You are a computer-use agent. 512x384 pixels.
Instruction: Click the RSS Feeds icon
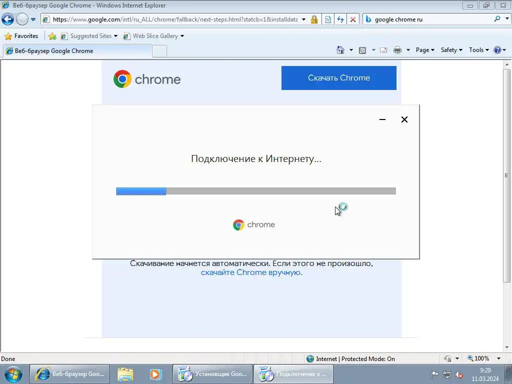pos(362,50)
